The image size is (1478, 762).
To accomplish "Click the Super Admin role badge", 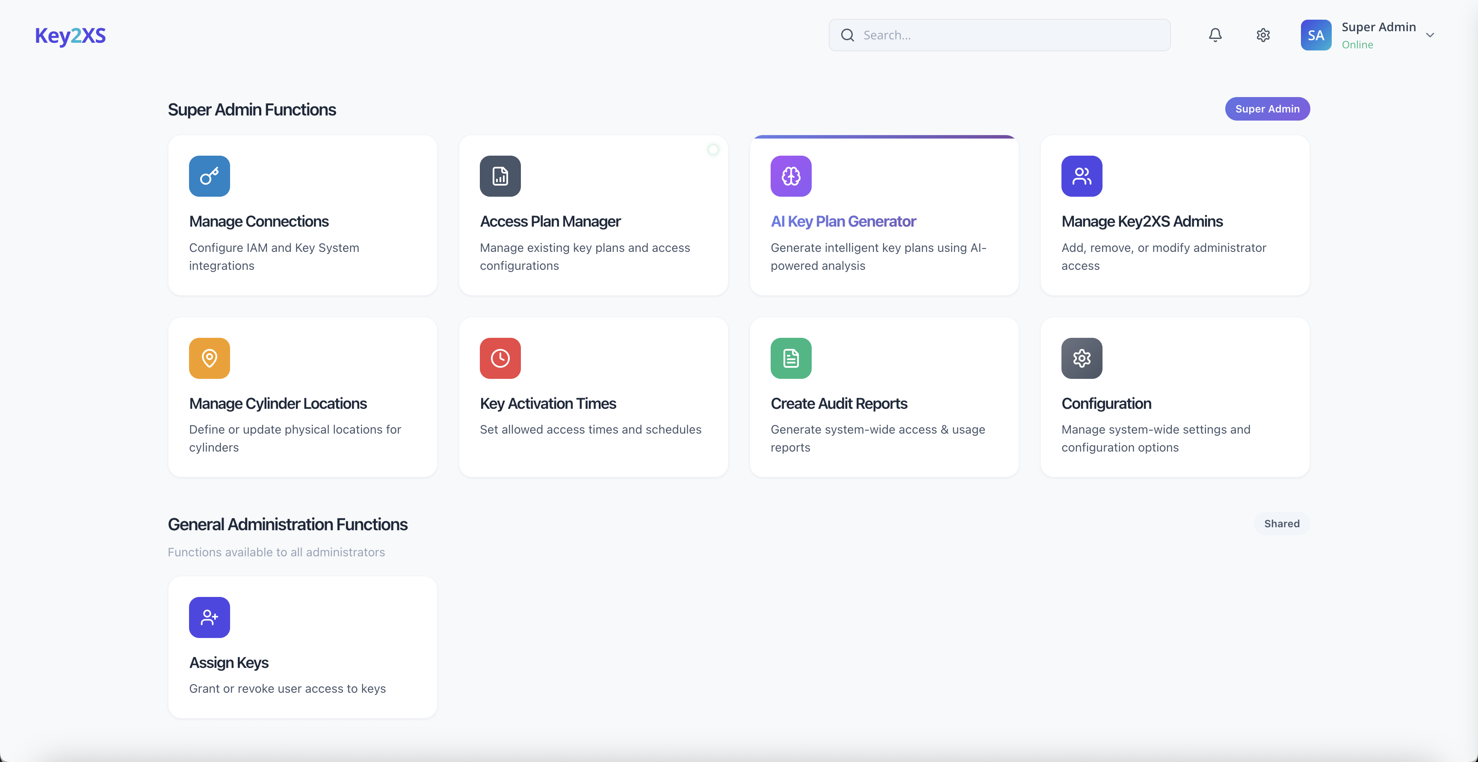I will 1267,109.
